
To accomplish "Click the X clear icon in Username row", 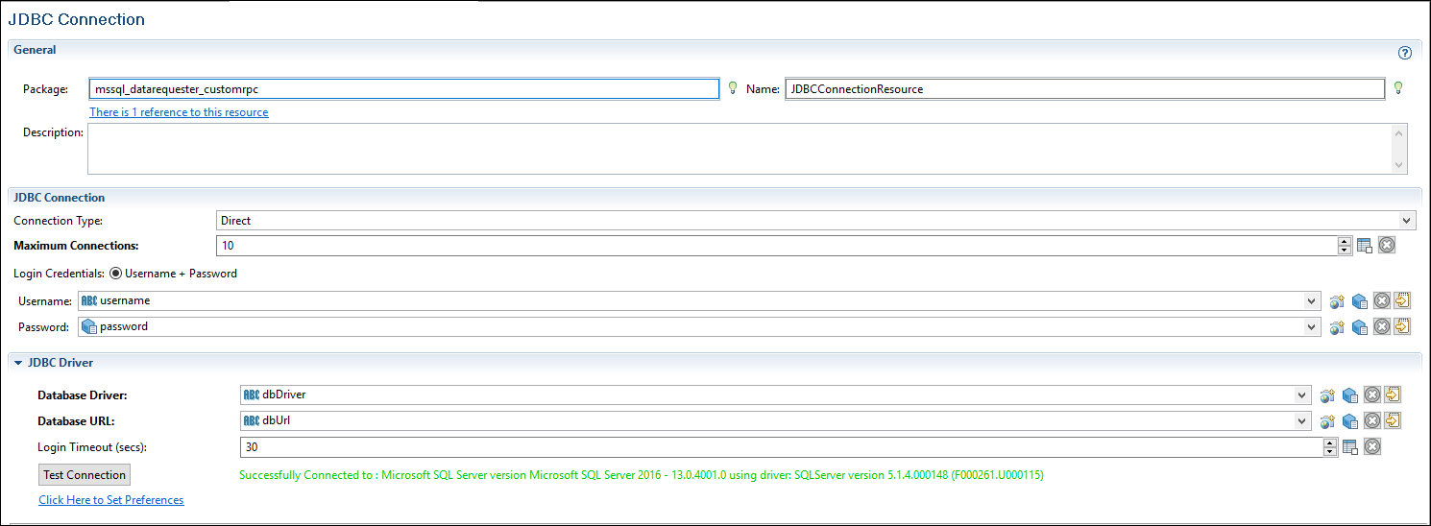I will [x=1381, y=300].
